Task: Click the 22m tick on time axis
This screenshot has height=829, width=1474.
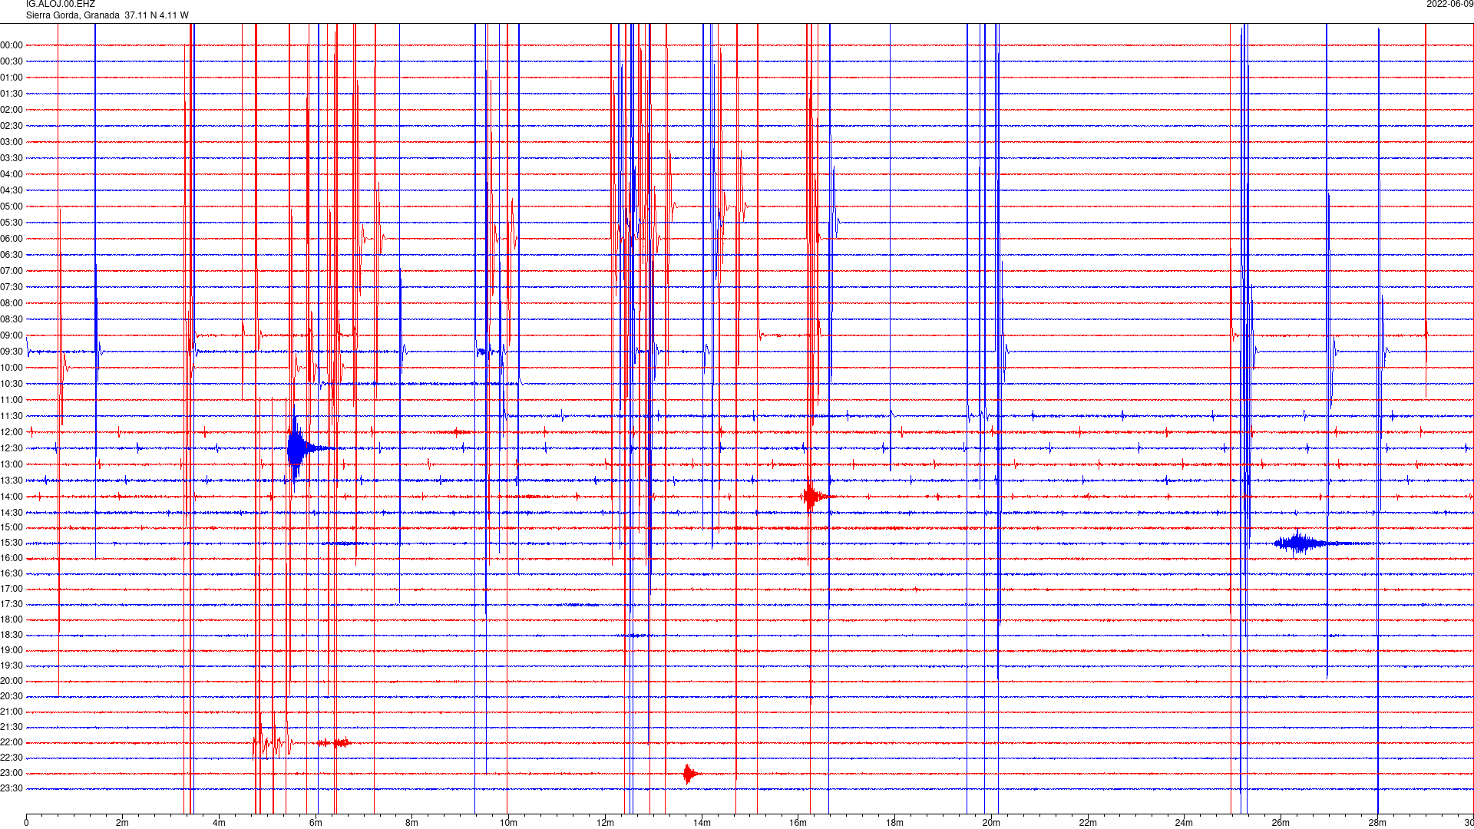Action: coord(1088,823)
